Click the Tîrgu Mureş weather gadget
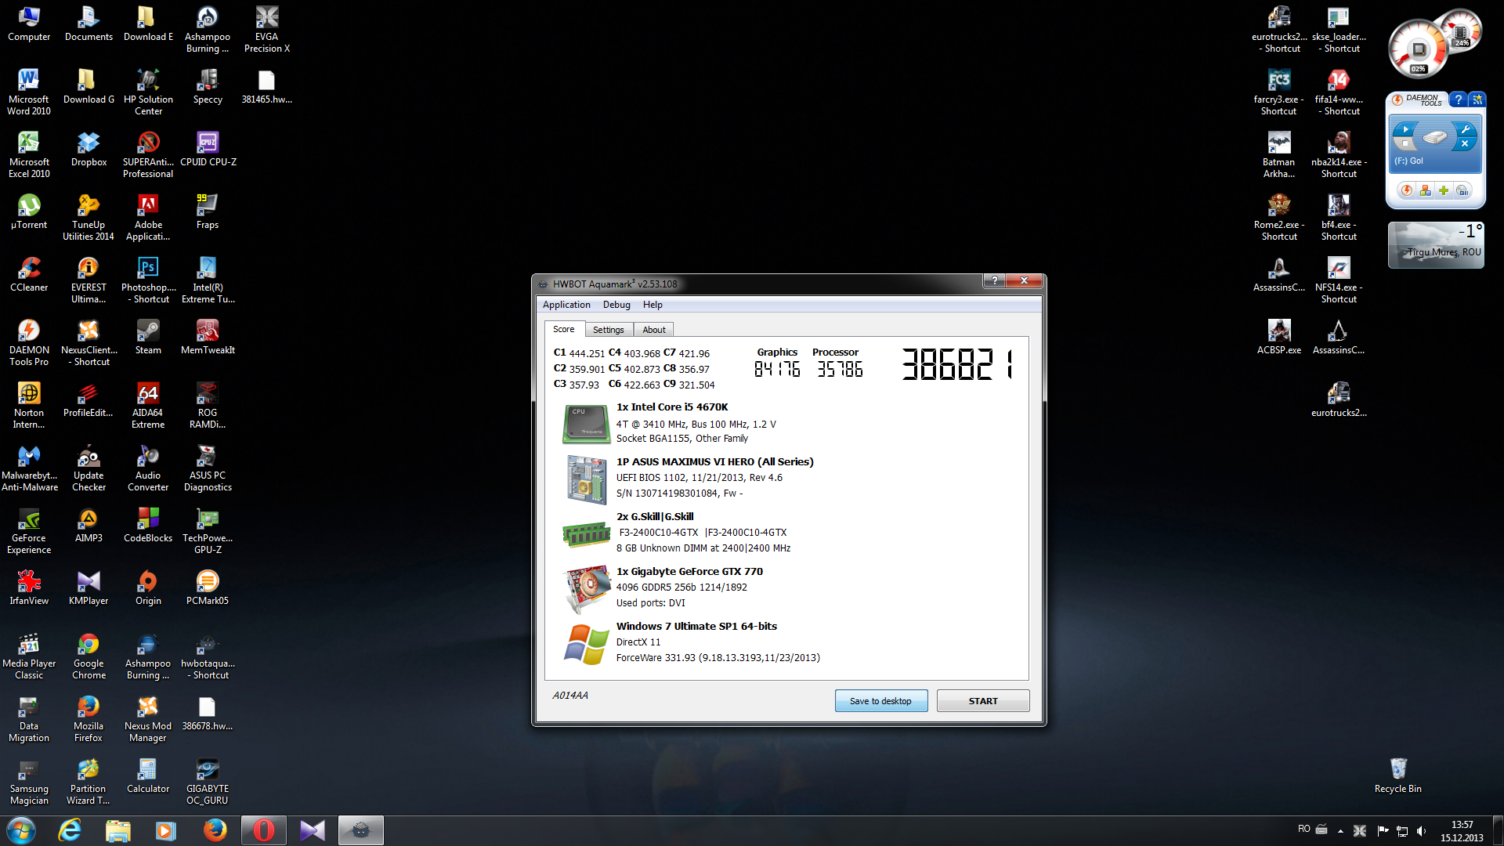 [1436, 245]
